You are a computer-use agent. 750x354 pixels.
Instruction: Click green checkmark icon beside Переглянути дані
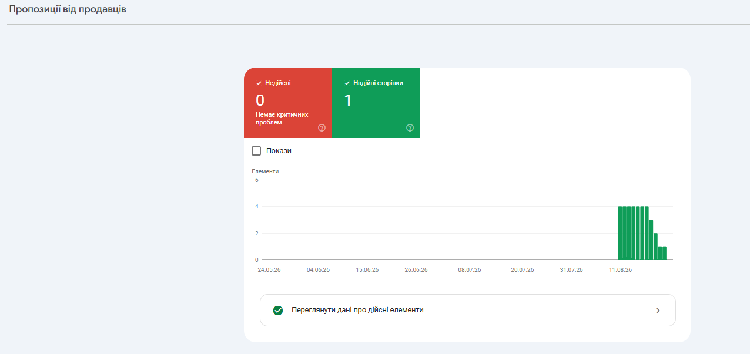tap(278, 311)
